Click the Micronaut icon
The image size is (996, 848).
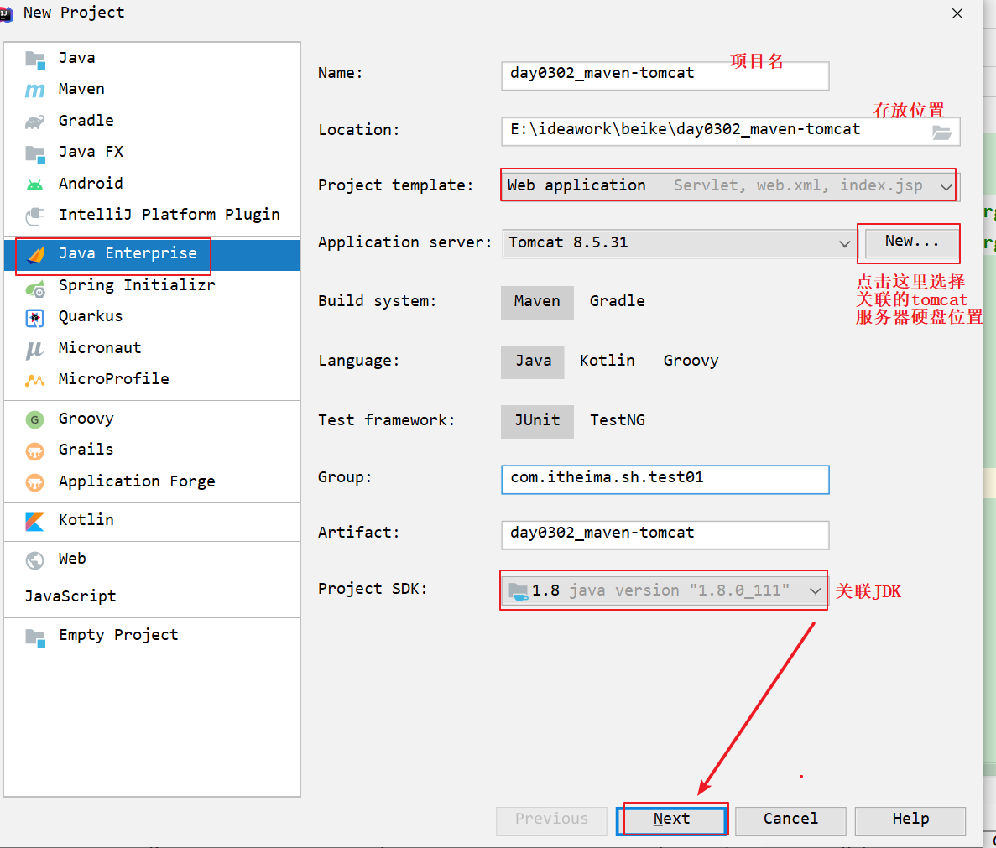(x=34, y=349)
